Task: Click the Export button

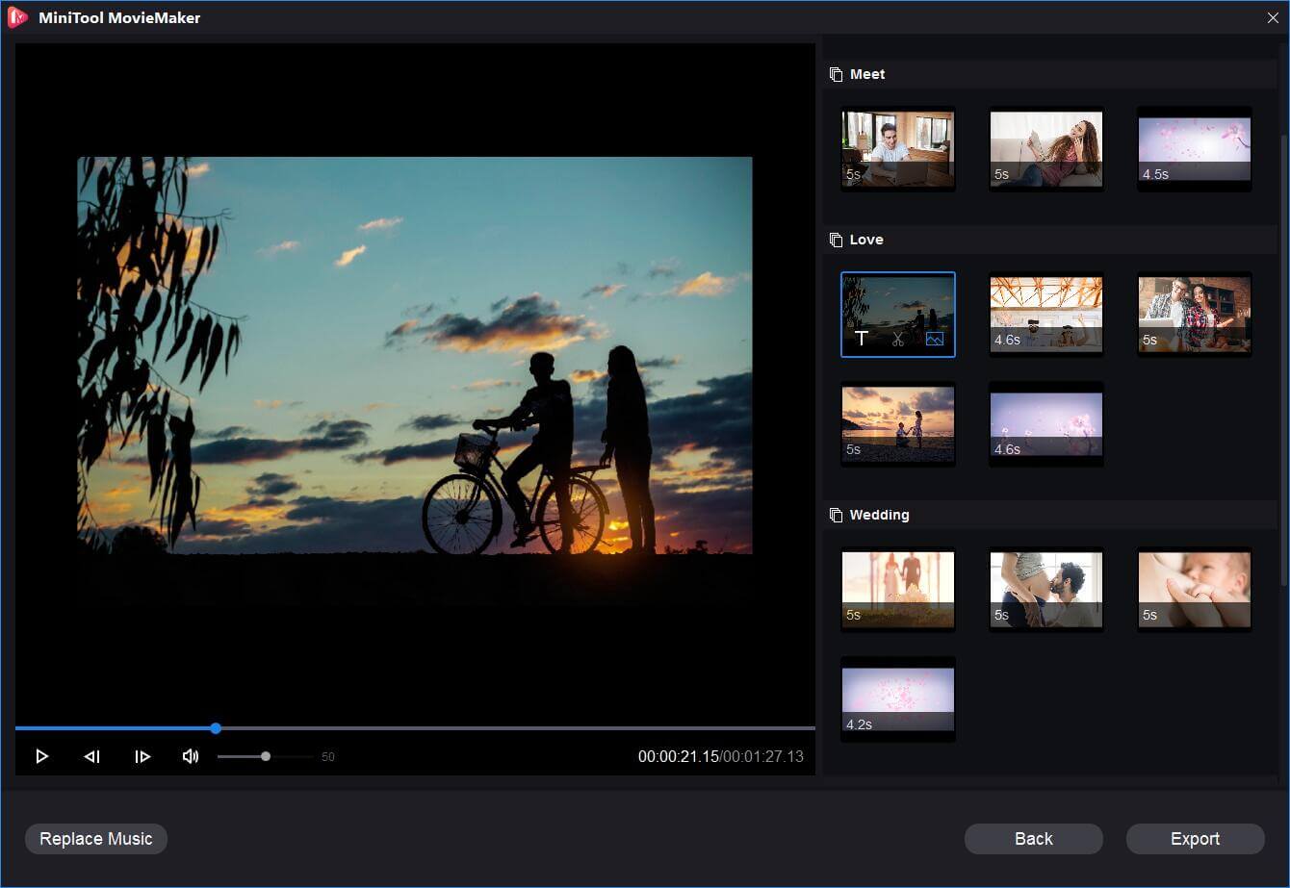Action: click(1195, 838)
